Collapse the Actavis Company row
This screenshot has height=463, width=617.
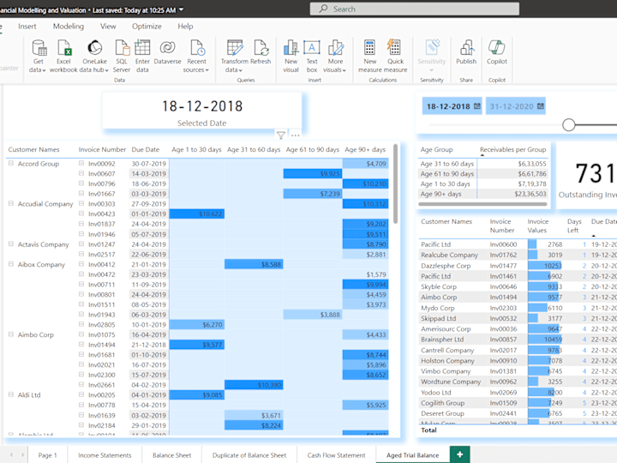pyautogui.click(x=11, y=244)
